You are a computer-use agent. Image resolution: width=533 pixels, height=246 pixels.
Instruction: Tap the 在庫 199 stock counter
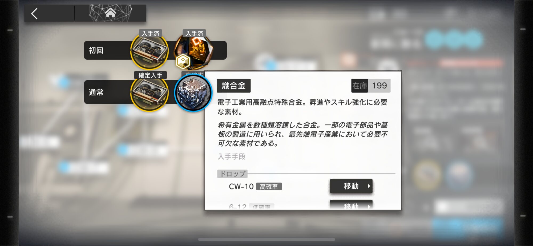371,86
